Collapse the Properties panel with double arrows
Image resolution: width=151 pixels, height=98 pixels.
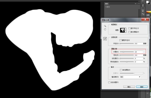point(136,4)
